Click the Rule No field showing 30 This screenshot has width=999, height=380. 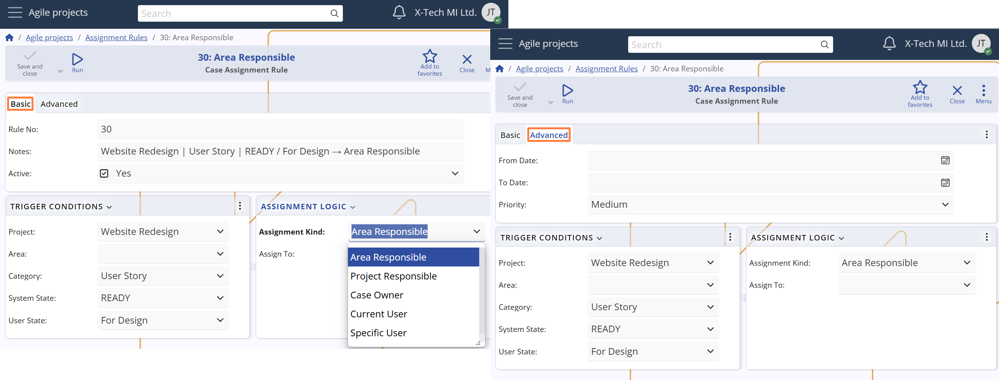pyautogui.click(x=280, y=129)
